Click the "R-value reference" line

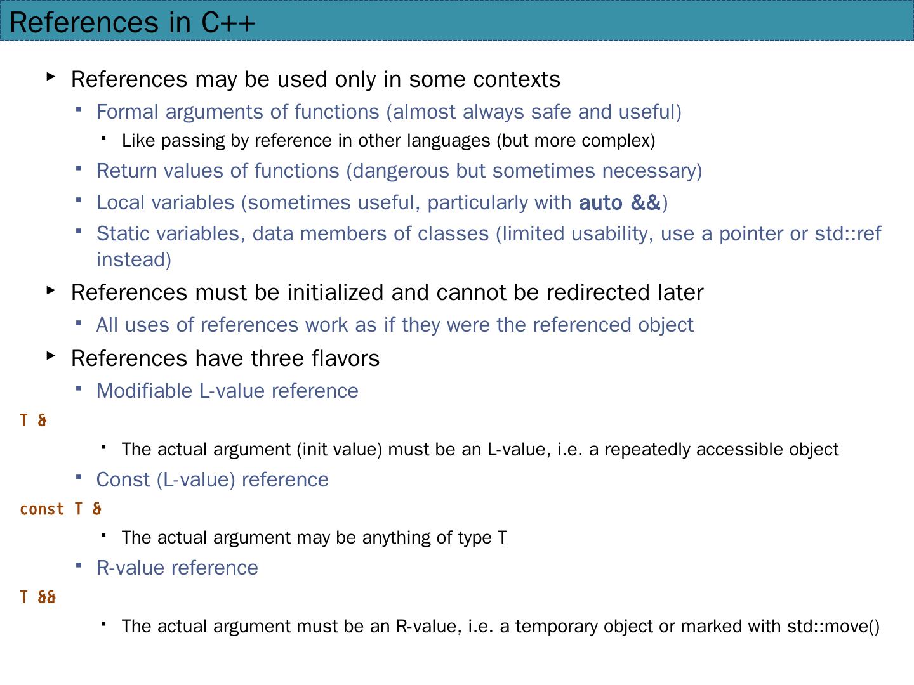click(177, 568)
